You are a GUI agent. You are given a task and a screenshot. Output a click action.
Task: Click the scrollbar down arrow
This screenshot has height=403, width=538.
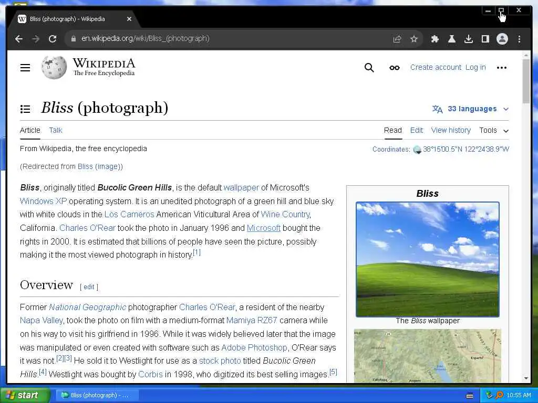point(526,378)
